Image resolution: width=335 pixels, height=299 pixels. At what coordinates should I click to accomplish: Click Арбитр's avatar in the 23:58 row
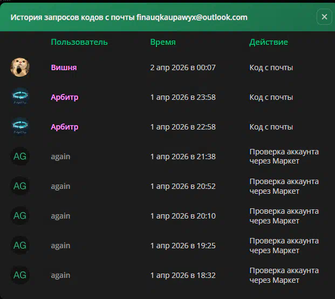pos(20,97)
